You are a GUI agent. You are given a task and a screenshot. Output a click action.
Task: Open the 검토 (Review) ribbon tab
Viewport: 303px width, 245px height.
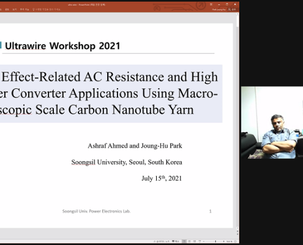coord(7,9)
